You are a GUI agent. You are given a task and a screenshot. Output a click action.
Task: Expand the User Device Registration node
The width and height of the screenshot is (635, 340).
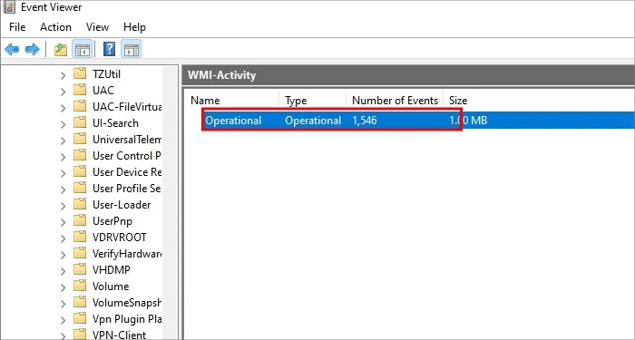tap(63, 173)
